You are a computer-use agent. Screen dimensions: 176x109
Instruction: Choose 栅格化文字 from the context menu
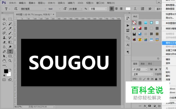169,43
